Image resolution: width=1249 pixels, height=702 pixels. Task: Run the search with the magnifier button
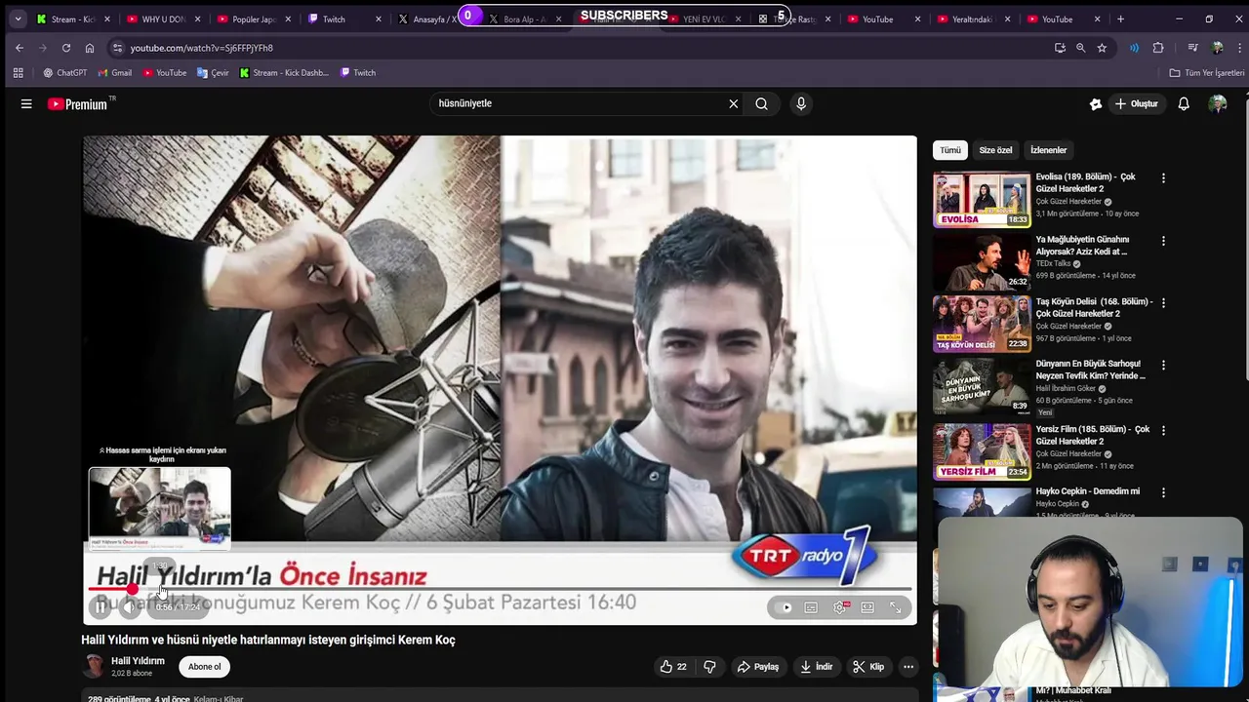[761, 103]
